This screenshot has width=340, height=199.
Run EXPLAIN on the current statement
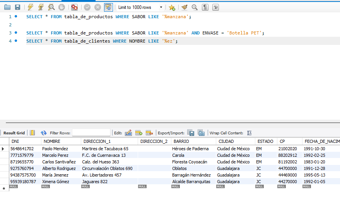click(x=51, y=7)
